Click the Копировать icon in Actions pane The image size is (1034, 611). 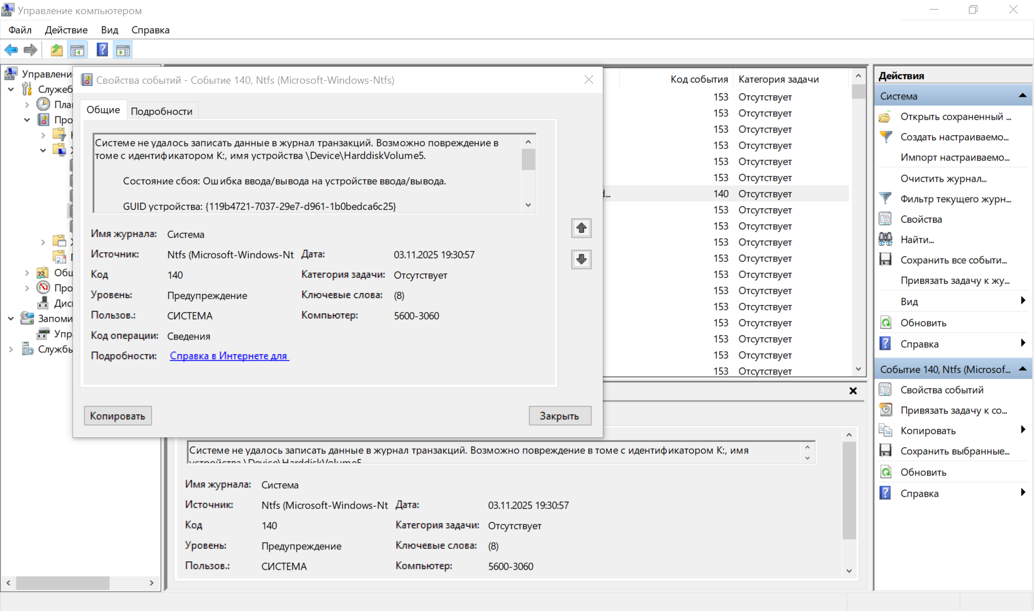coord(885,431)
